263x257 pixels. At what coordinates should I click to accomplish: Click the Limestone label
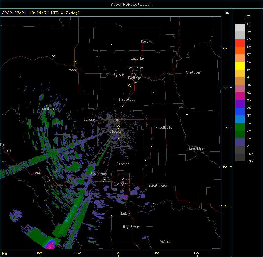tap(47, 109)
